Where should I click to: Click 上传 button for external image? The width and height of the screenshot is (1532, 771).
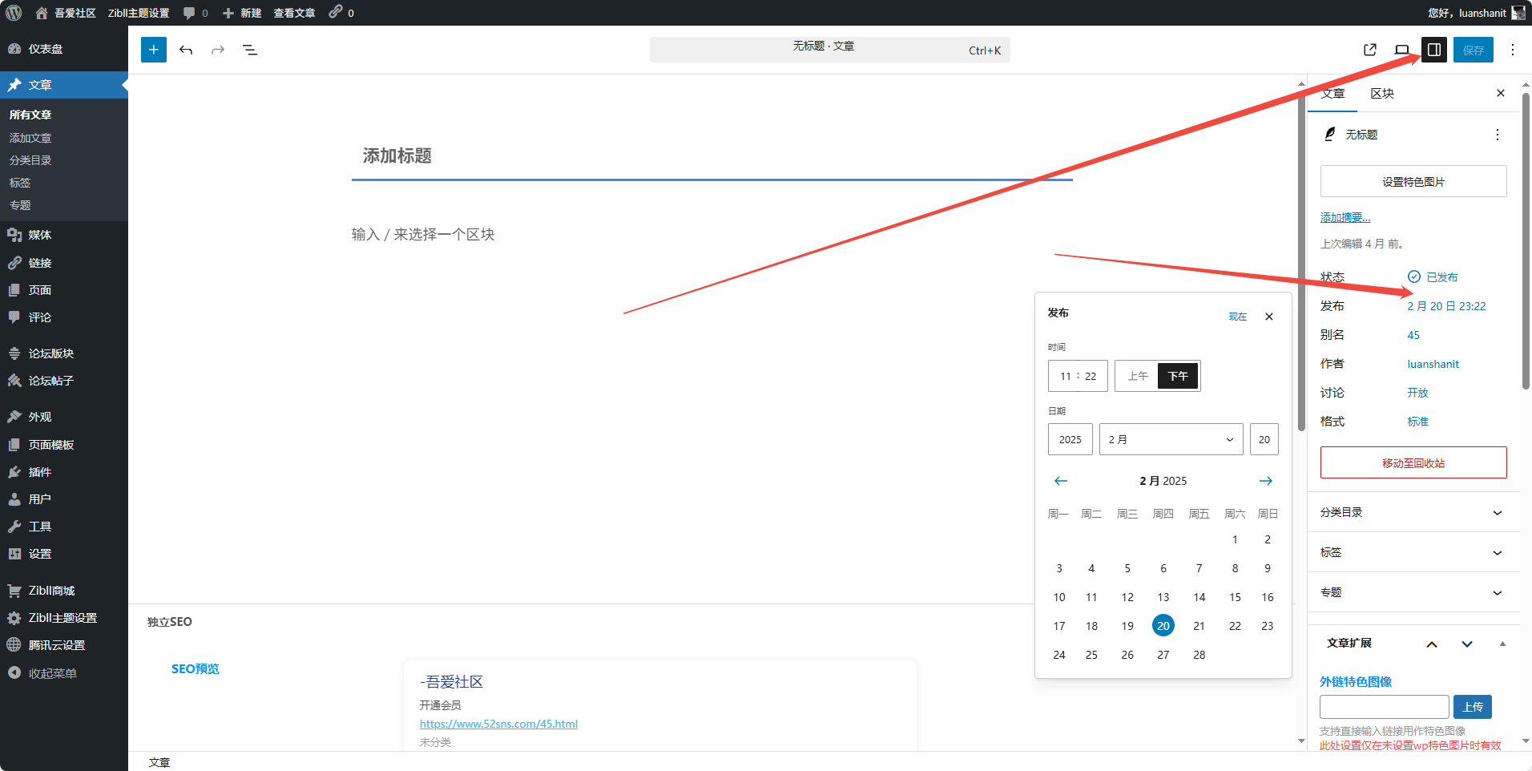click(1473, 707)
